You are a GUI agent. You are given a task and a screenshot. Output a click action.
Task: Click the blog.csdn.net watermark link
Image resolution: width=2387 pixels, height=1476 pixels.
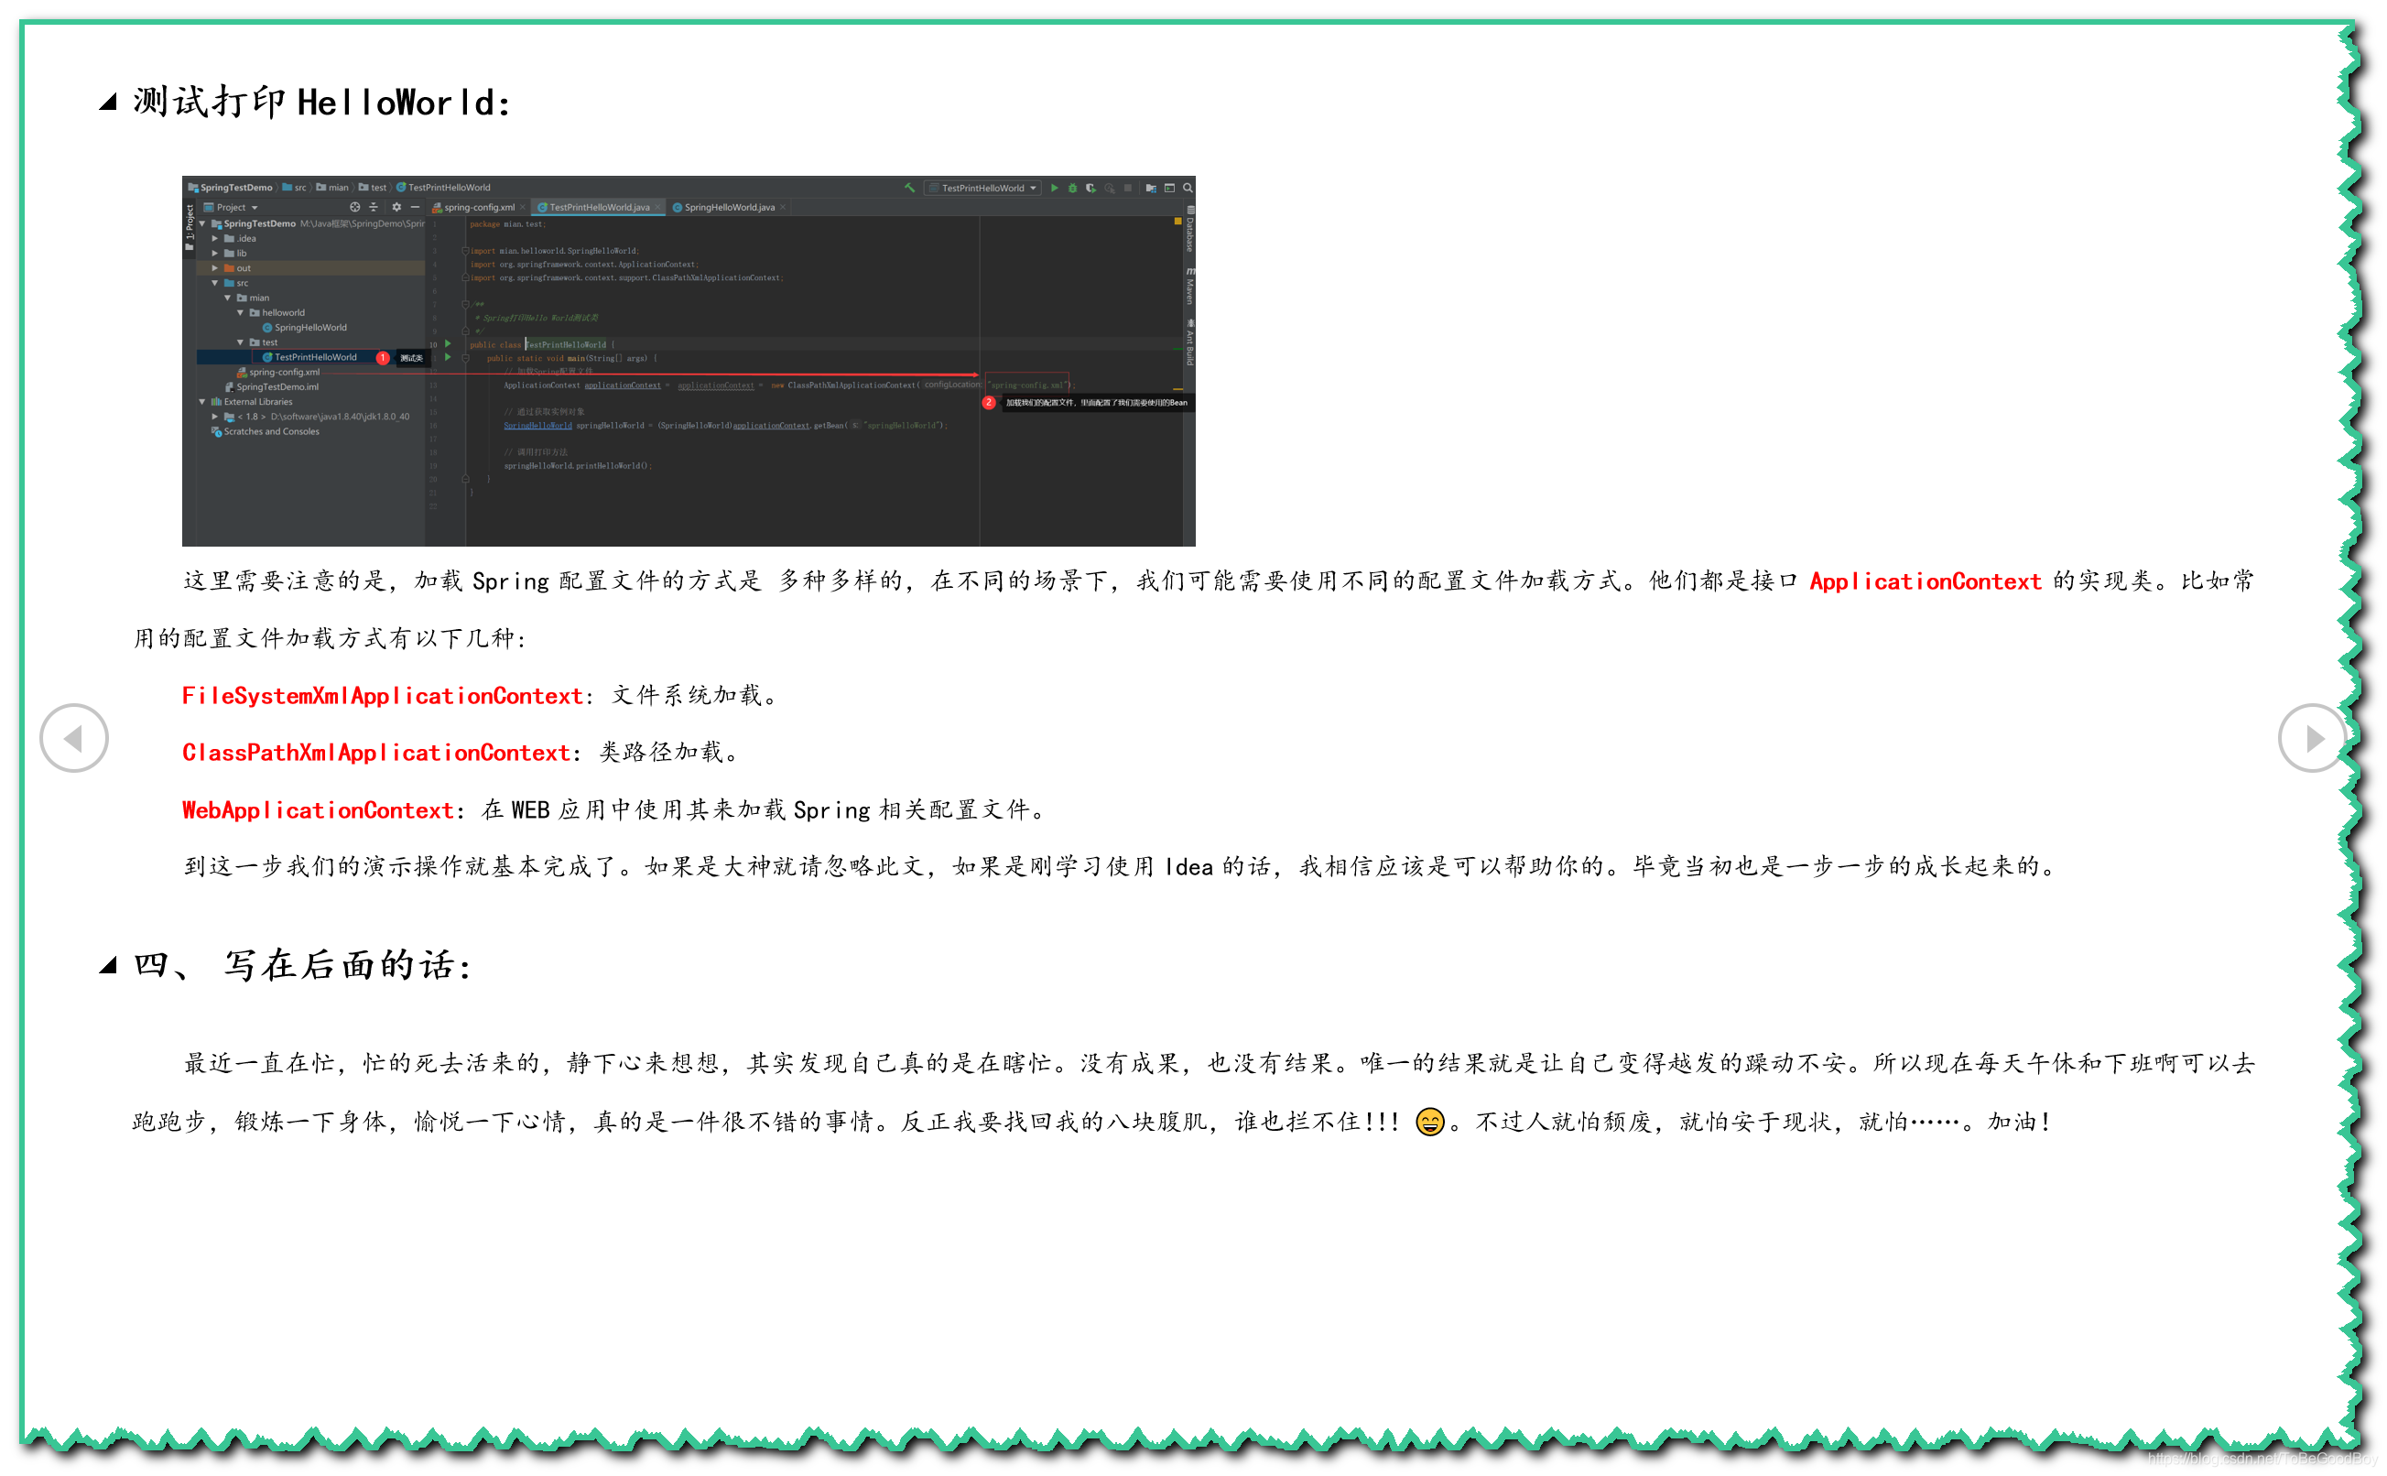pos(2262,1459)
